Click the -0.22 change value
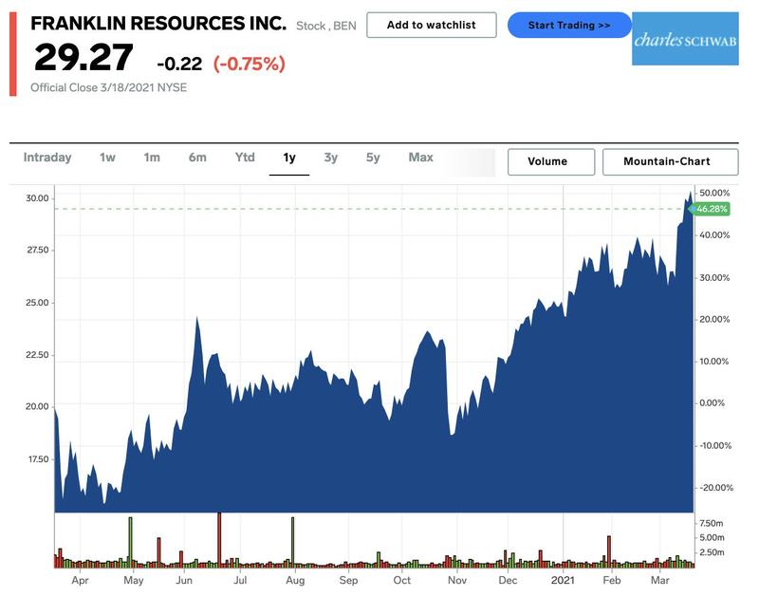The image size is (759, 597). [179, 64]
